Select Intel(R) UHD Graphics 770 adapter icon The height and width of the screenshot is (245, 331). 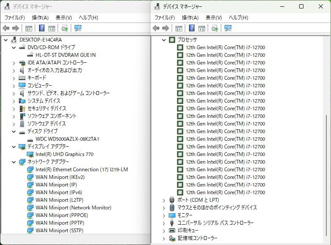coord(30,154)
